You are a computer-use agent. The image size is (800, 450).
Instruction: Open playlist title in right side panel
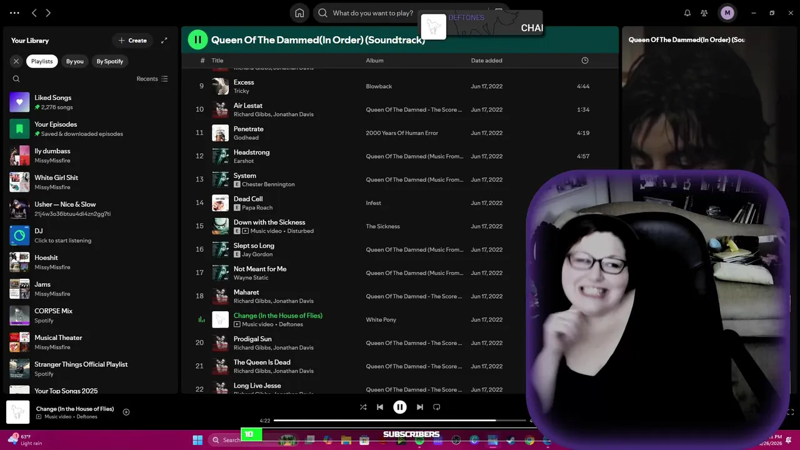coord(686,40)
